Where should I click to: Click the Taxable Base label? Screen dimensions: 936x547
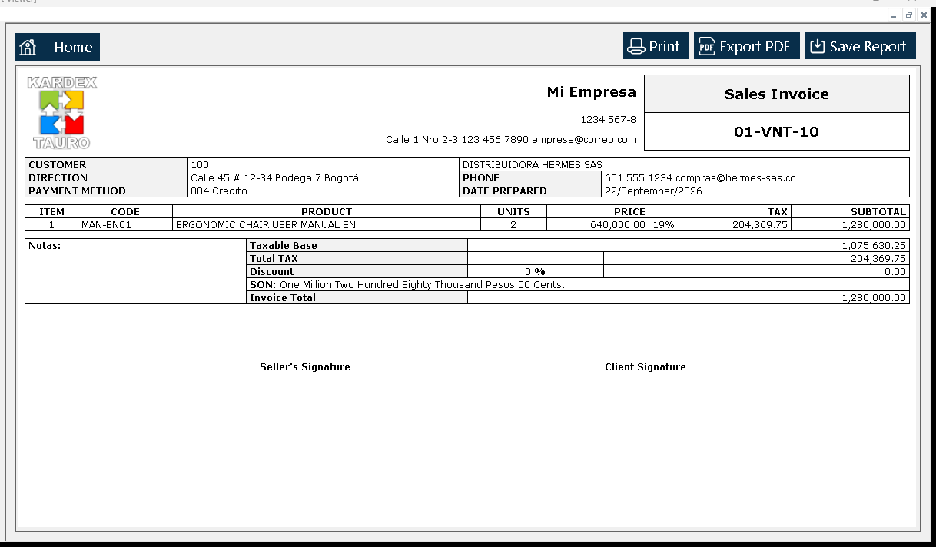coord(284,246)
